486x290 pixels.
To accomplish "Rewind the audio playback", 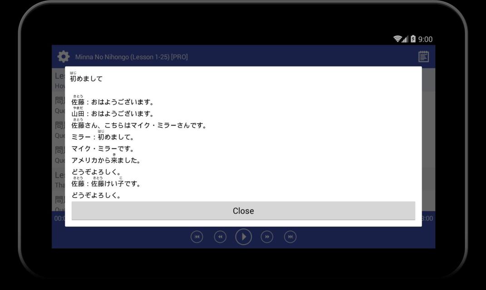I will click(x=220, y=237).
